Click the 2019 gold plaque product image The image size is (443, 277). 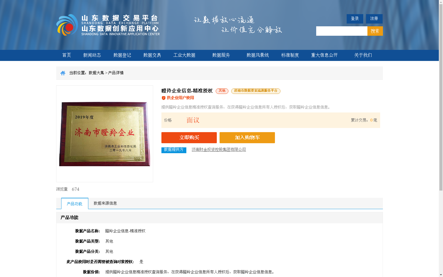click(x=105, y=134)
